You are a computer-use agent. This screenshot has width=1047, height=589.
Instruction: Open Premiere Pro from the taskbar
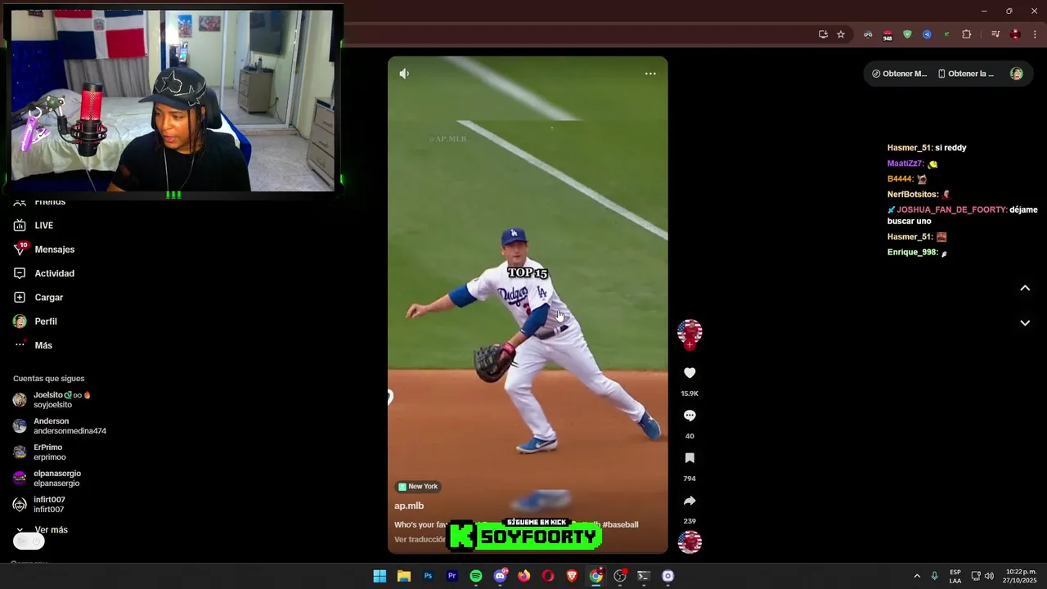point(452,576)
